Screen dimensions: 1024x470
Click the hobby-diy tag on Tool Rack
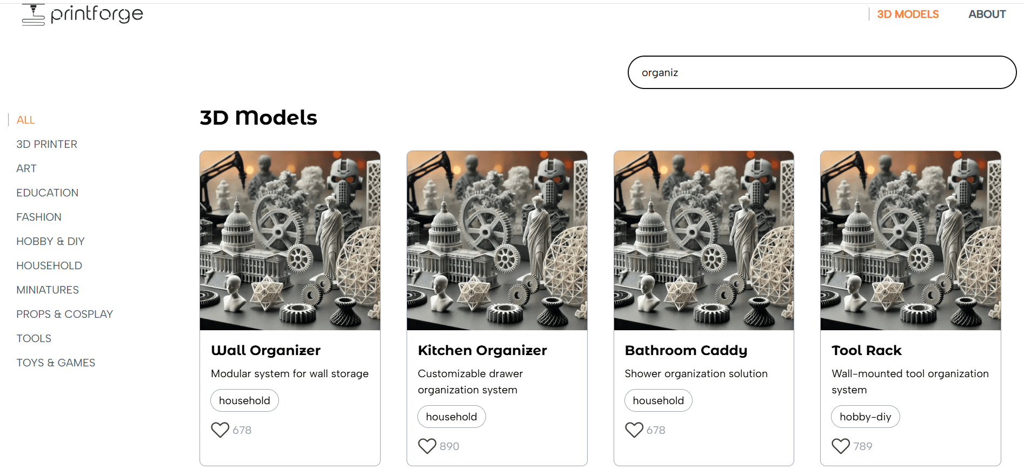[x=865, y=417]
